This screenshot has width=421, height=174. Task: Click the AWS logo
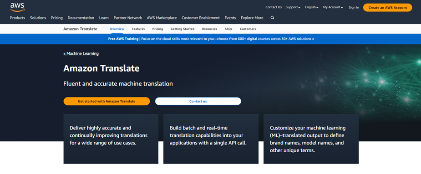17,8
